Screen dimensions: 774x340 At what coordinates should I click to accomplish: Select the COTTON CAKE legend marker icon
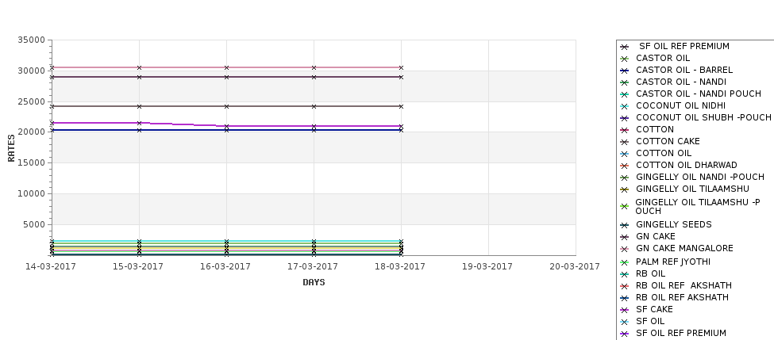click(x=625, y=142)
